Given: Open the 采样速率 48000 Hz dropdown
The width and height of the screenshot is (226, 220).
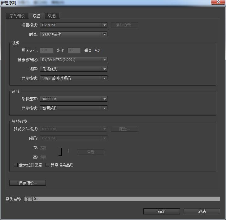Looking at the screenshot, I should point(74,99).
